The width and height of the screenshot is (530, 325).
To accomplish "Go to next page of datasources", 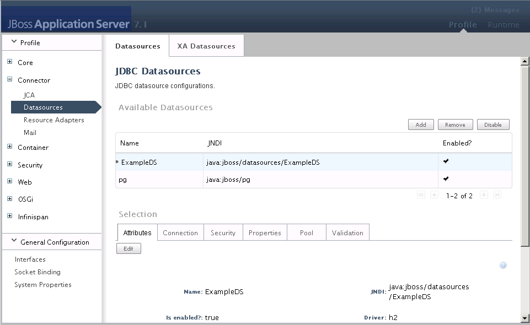I will click(484, 195).
